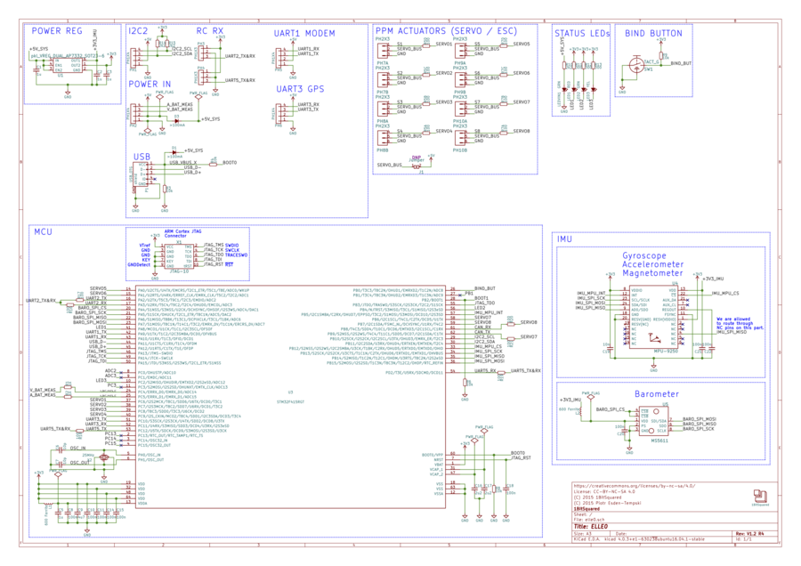Select the UART3 GPS connector symbol
801x566 pixels.
click(x=279, y=113)
